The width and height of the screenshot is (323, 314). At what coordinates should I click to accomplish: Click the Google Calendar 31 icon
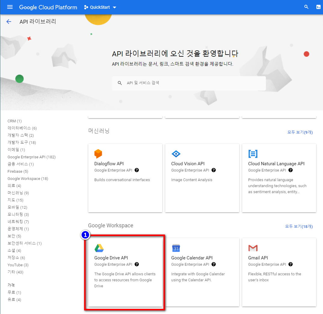point(176,248)
